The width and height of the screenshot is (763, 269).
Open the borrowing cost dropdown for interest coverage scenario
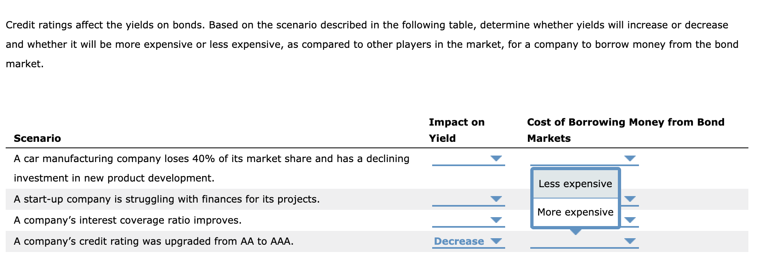[631, 220]
